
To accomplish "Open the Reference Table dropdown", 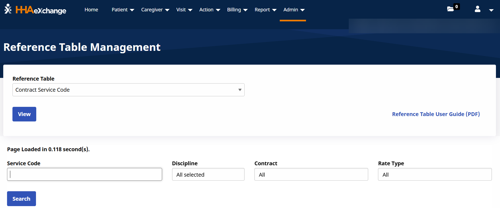I will point(128,90).
